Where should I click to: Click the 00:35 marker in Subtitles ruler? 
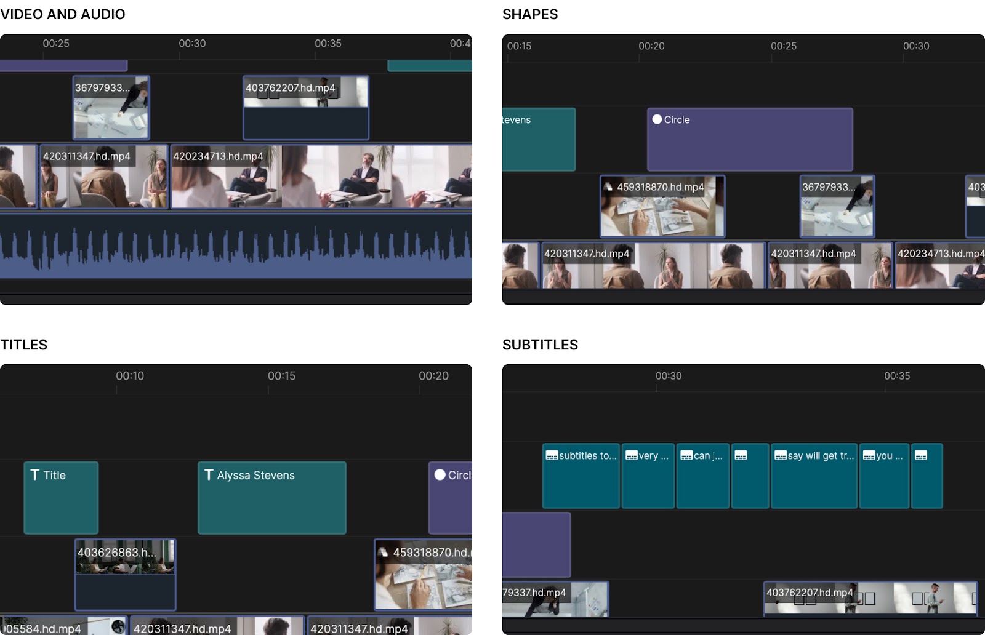(897, 376)
